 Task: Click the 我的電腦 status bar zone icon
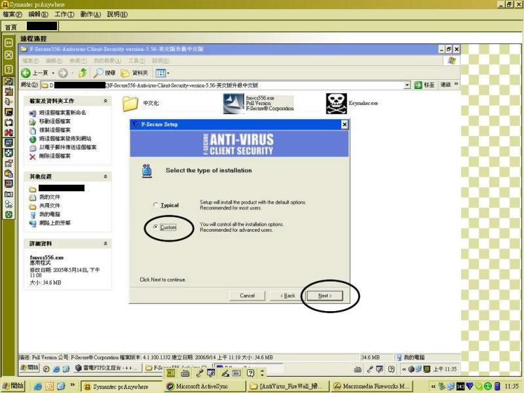pos(399,357)
